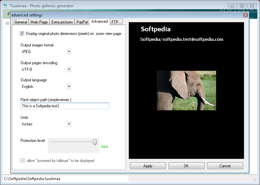Confirm settings with OK button
The width and height of the screenshot is (260, 185).
point(186,166)
